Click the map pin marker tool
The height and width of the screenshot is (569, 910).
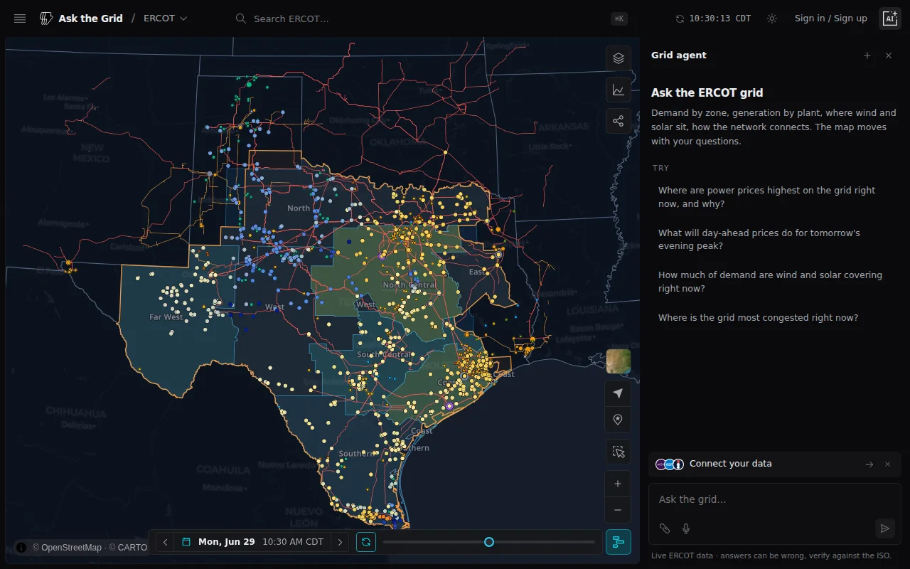click(x=618, y=420)
